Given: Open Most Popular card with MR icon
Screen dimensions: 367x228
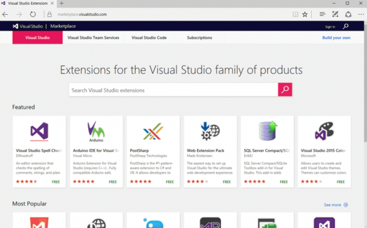Looking at the screenshot, I should (x=210, y=220).
